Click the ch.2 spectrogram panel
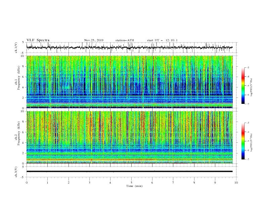The image size is (266, 205). click(130, 137)
